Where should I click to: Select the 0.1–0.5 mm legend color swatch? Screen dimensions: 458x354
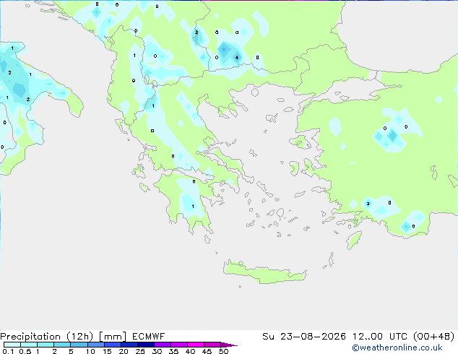pyautogui.click(x=12, y=345)
